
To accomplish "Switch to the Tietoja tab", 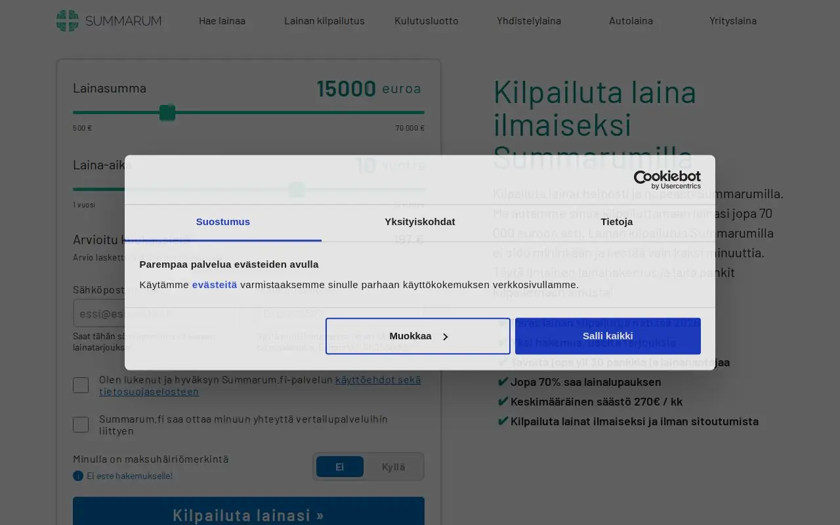I will click(x=617, y=222).
